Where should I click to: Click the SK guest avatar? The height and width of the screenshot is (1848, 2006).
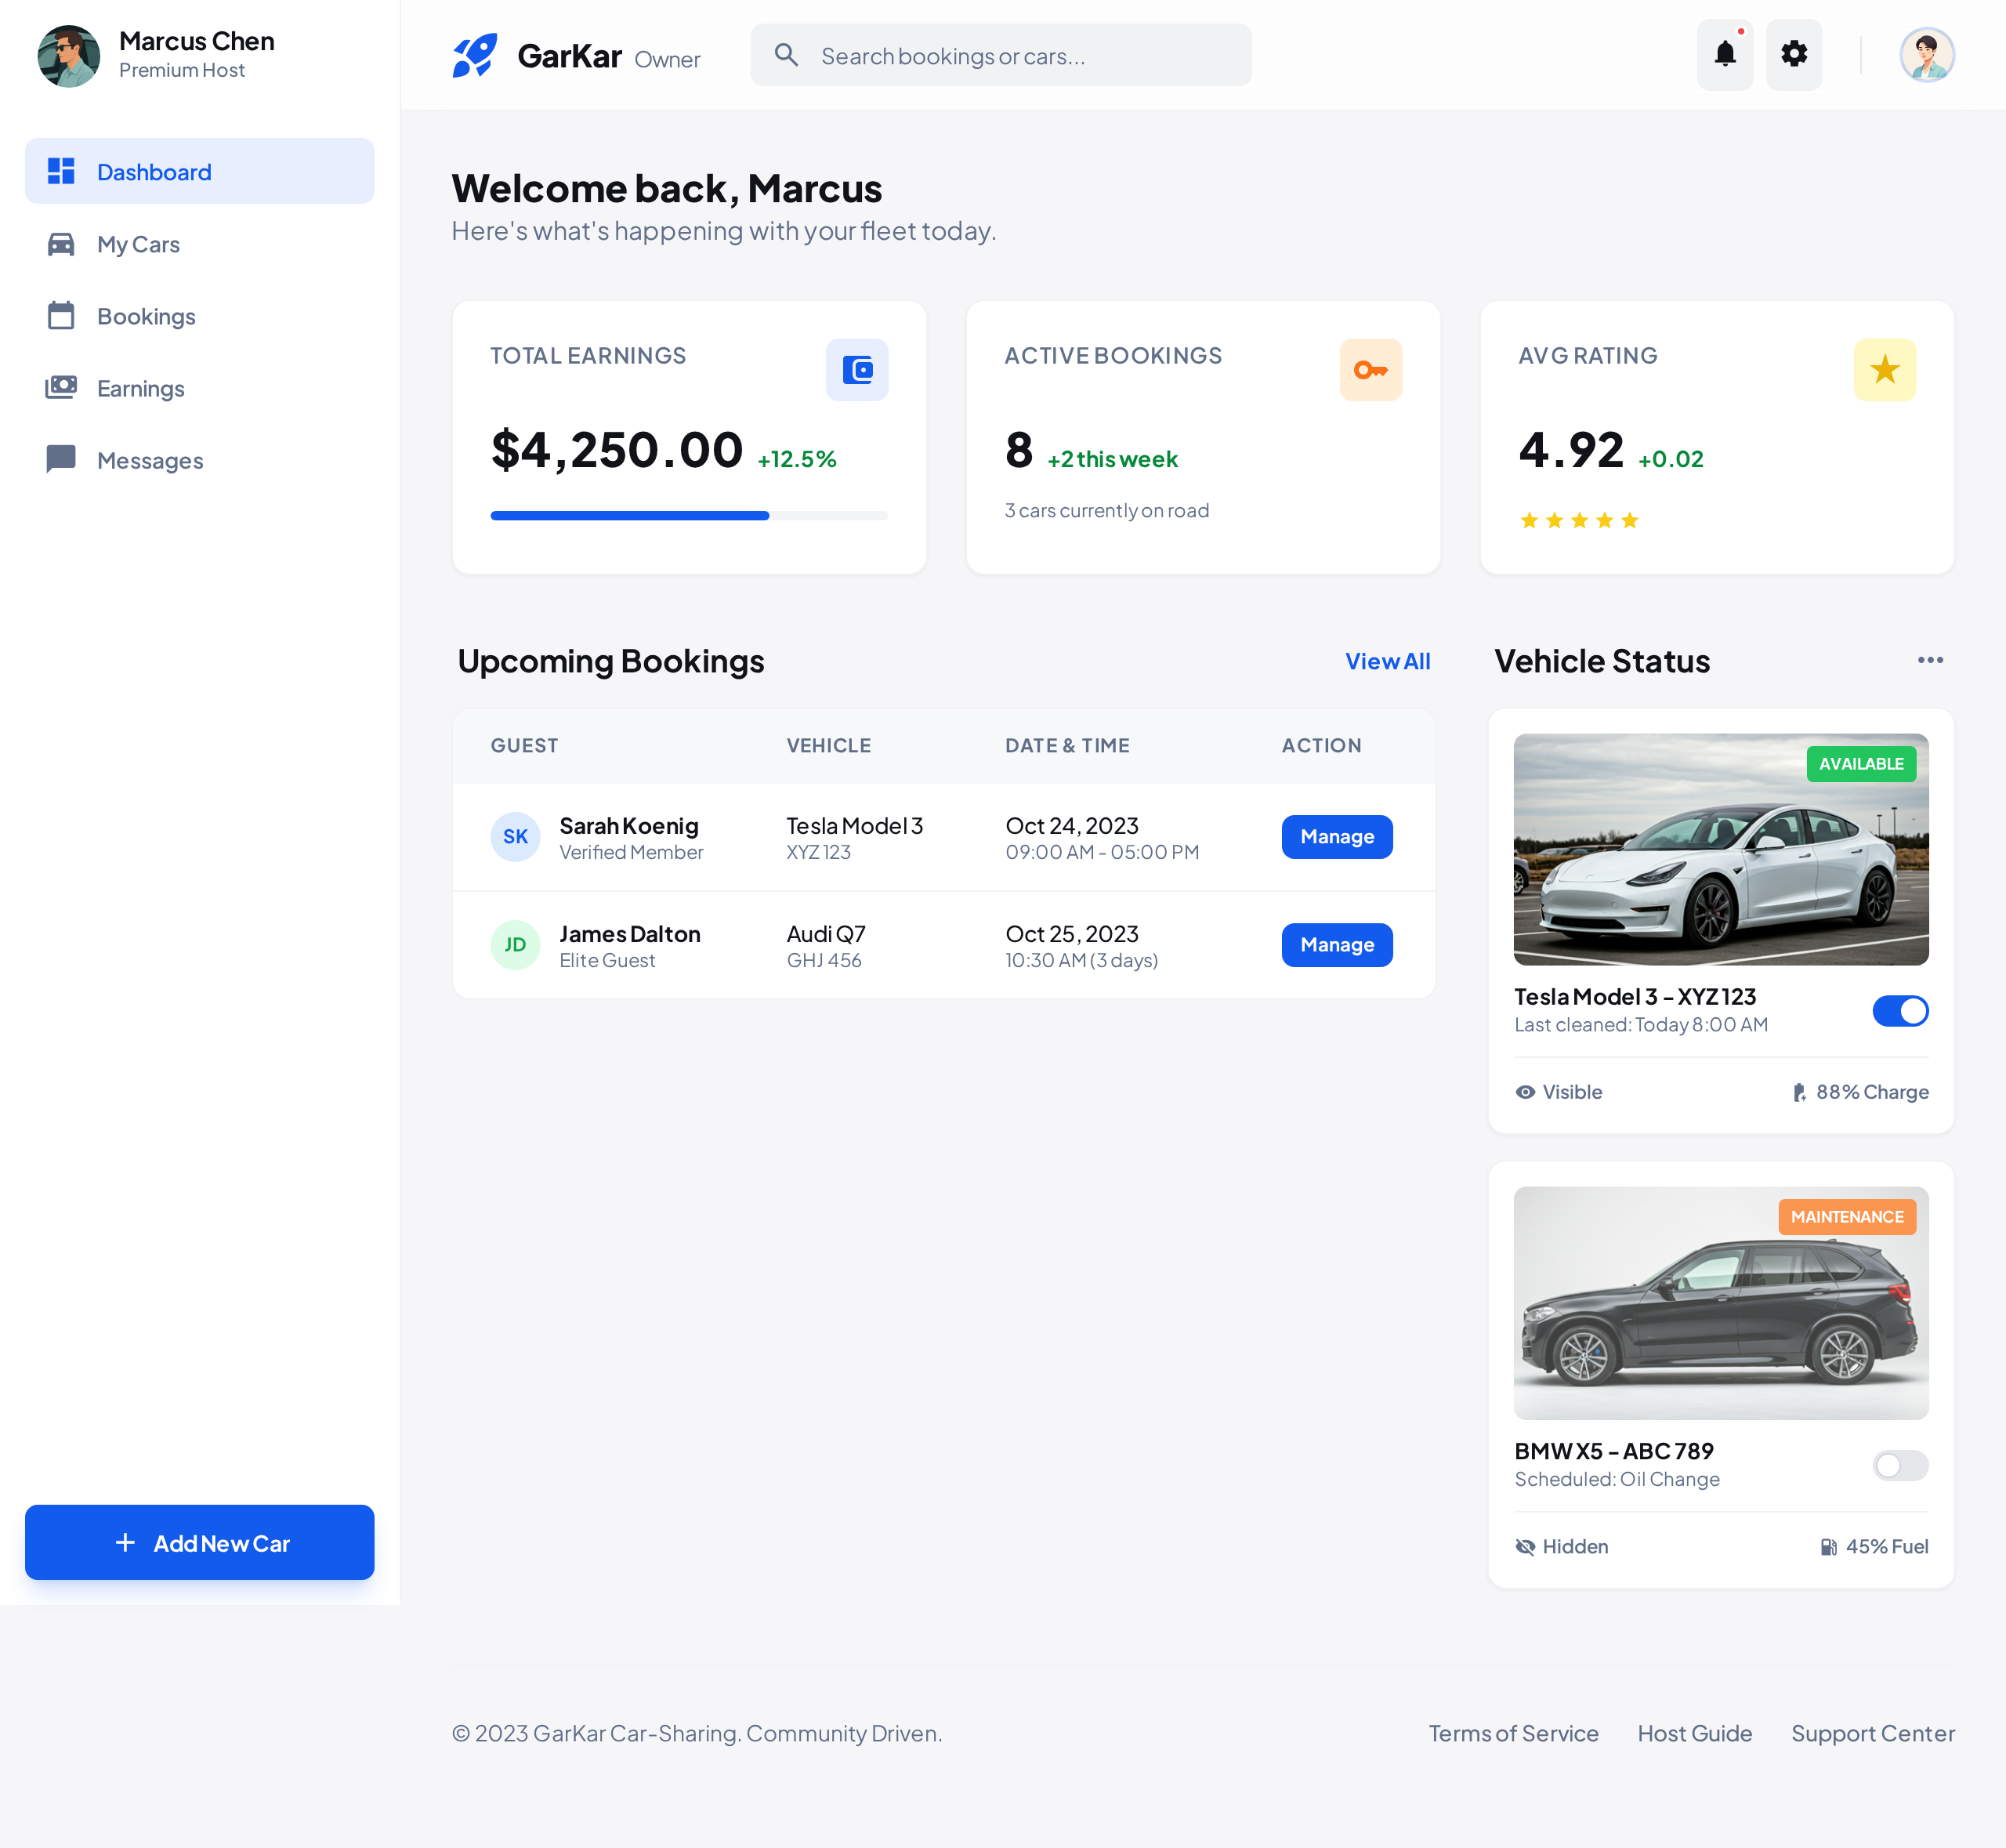pyautogui.click(x=515, y=837)
